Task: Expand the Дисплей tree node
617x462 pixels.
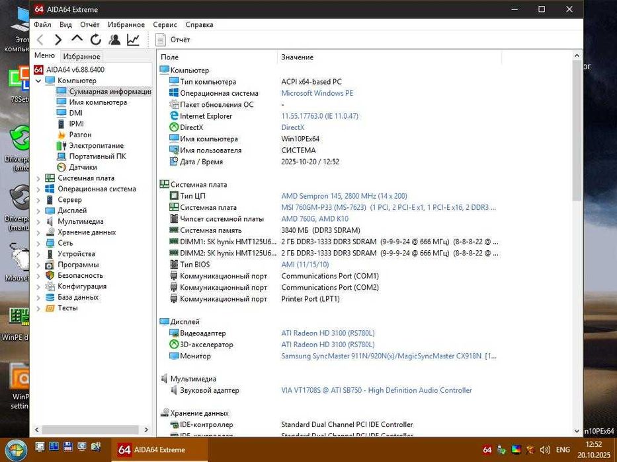Action: [x=38, y=211]
